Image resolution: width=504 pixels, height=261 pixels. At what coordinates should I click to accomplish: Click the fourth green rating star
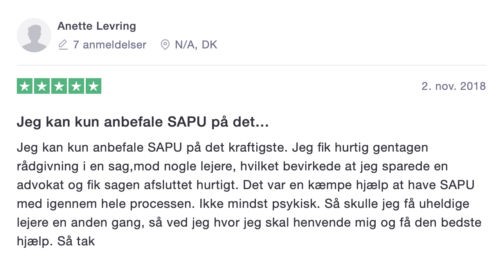point(76,86)
